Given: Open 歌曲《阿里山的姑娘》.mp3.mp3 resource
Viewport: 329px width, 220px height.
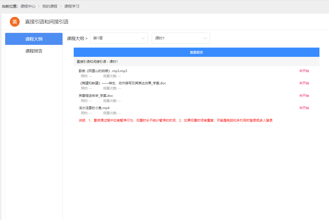Looking at the screenshot, I should 103,71.
